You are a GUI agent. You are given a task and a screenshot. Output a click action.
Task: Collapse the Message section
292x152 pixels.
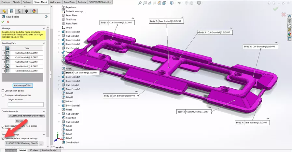(x=44, y=28)
